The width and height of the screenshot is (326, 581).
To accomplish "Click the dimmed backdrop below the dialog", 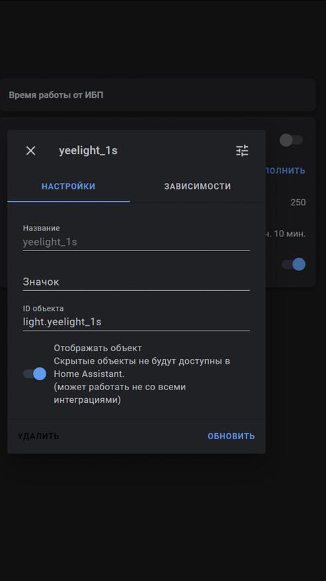I will (x=163, y=519).
